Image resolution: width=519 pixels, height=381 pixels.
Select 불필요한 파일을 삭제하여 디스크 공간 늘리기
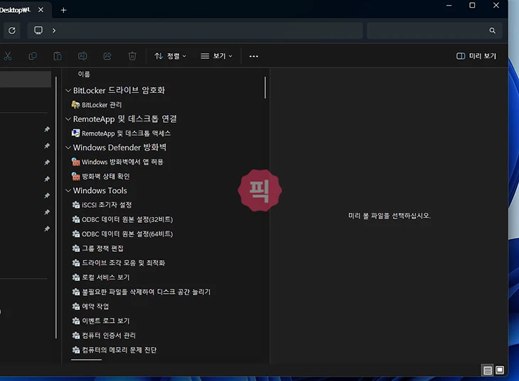146,292
